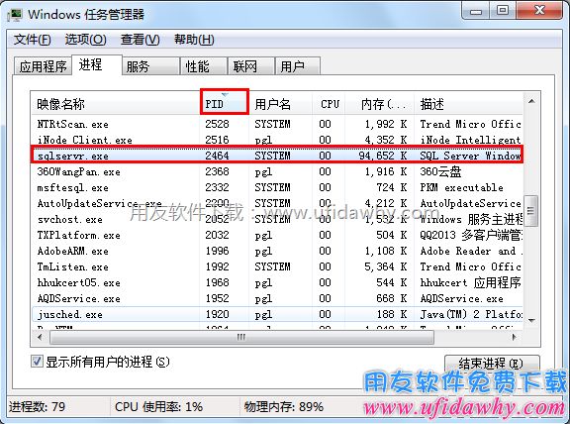Click memory value 5,364 K

(385, 266)
